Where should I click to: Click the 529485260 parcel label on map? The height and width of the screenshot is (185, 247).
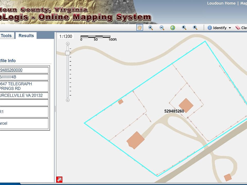(x=174, y=111)
